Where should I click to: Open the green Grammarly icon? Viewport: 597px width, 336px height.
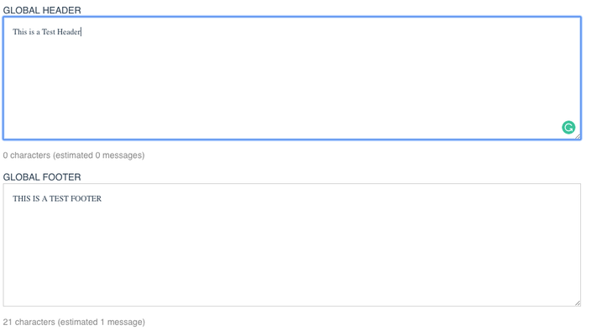[568, 128]
